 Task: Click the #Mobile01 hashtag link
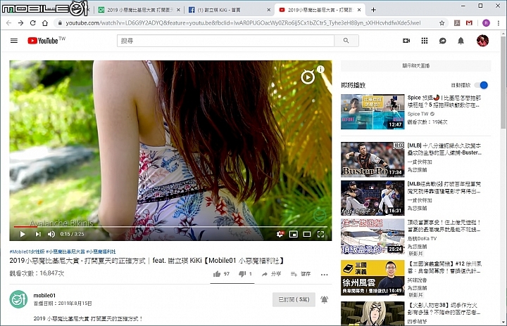pos(27,252)
